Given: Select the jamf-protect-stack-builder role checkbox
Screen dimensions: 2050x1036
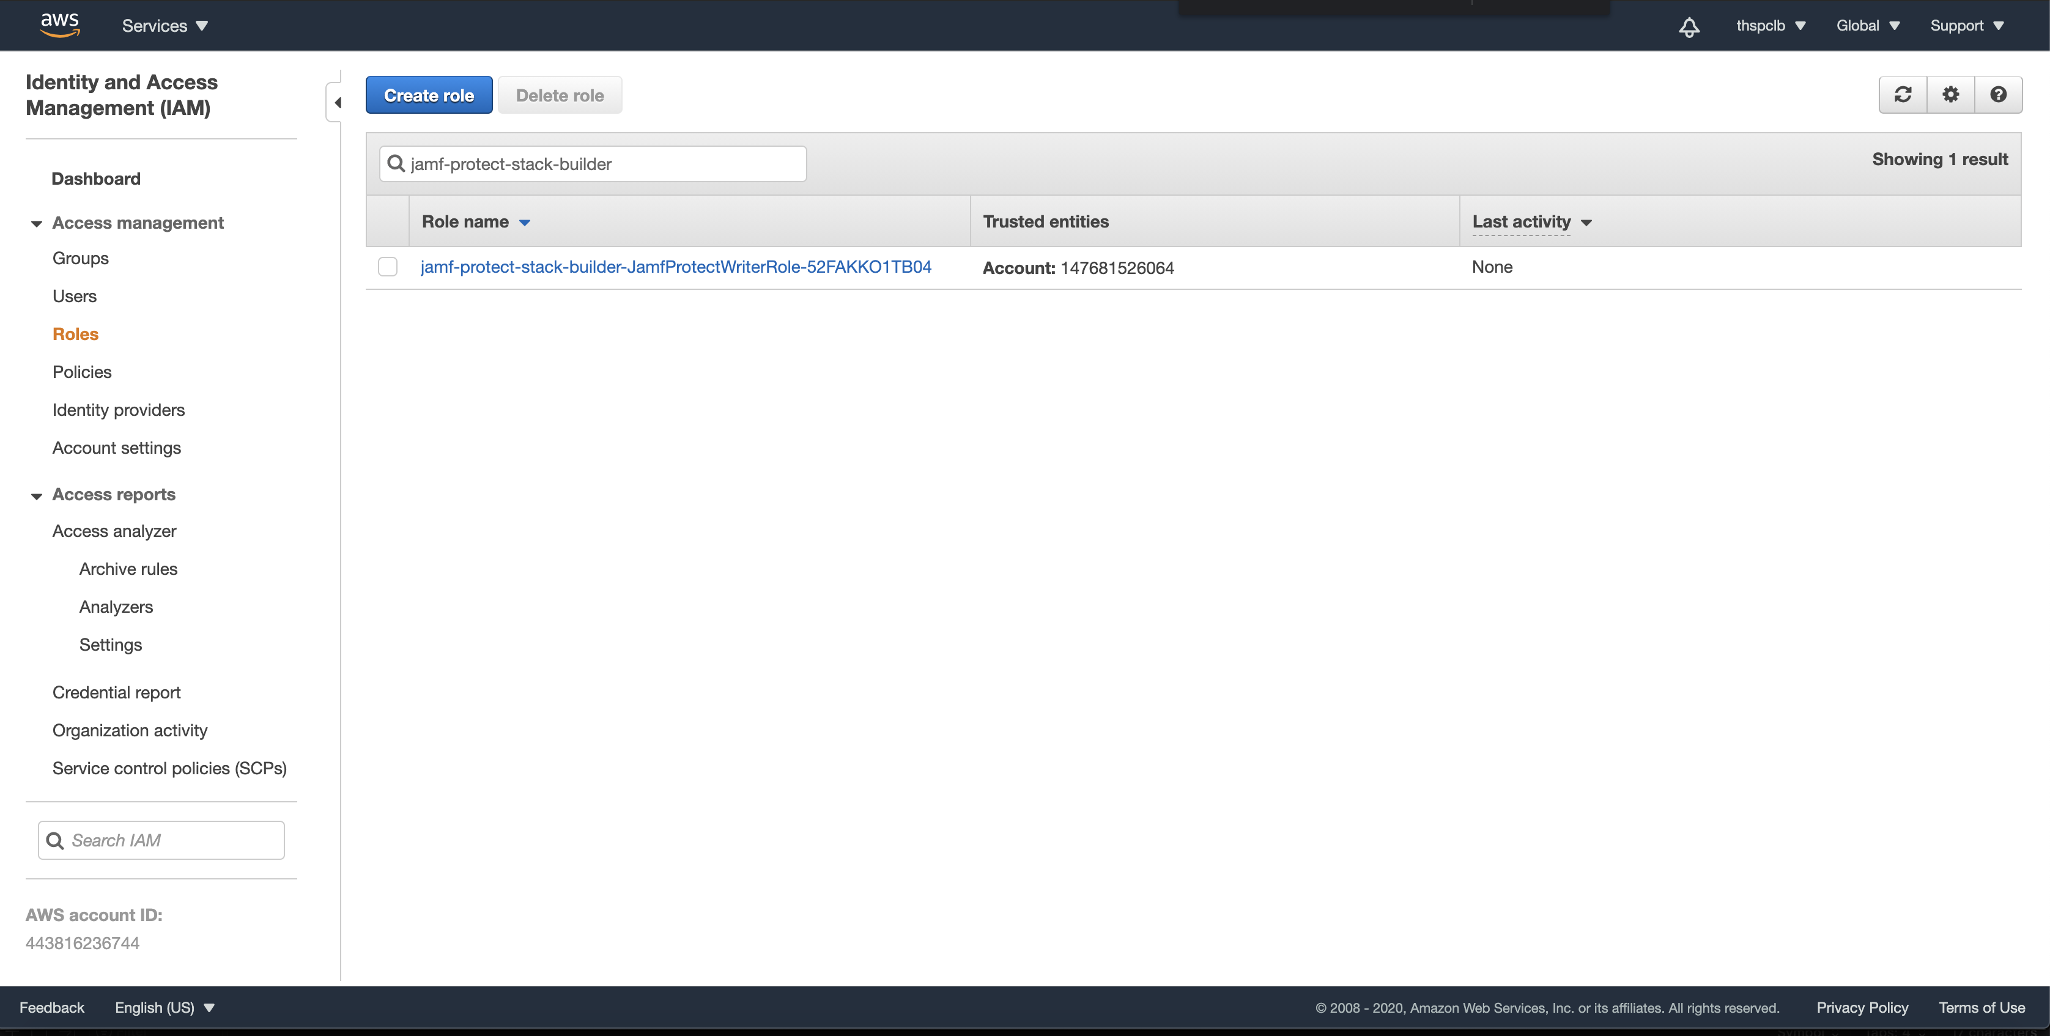Looking at the screenshot, I should point(388,267).
